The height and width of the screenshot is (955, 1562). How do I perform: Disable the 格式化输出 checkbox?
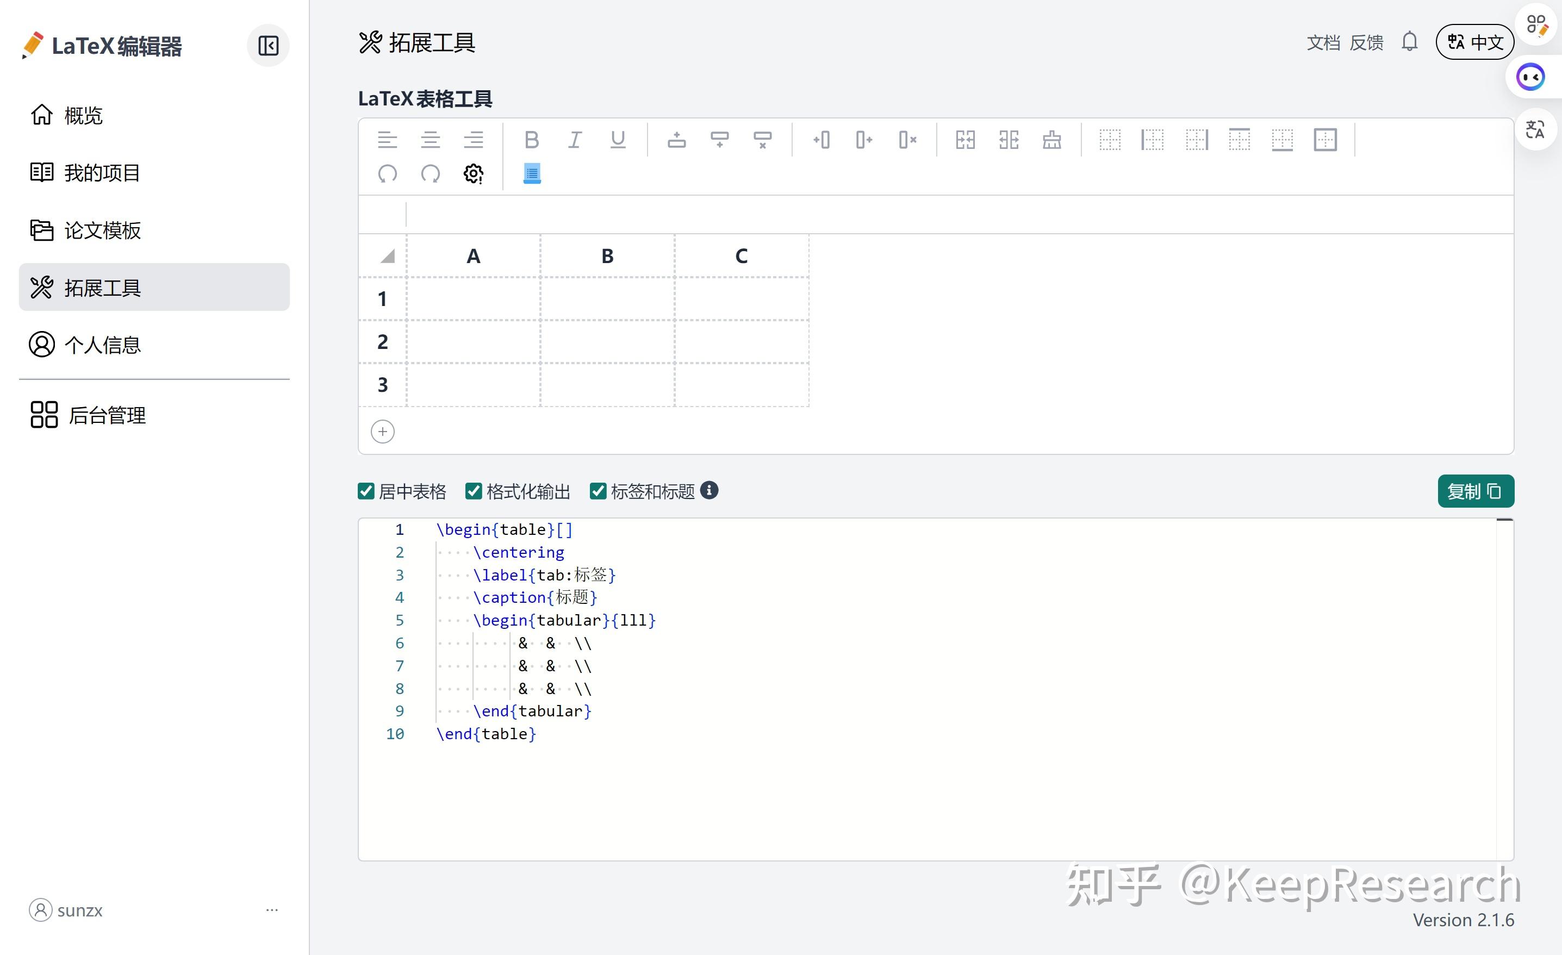coord(474,491)
